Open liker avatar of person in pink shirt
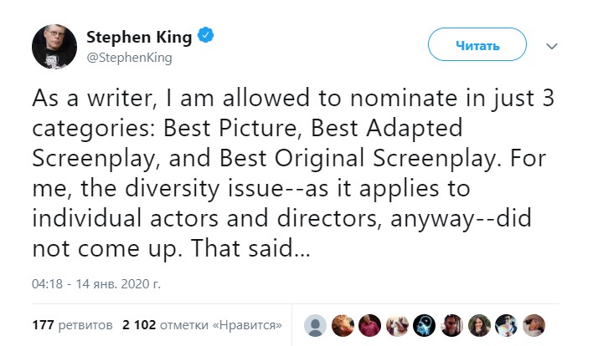This screenshot has width=593, height=346. (369, 324)
